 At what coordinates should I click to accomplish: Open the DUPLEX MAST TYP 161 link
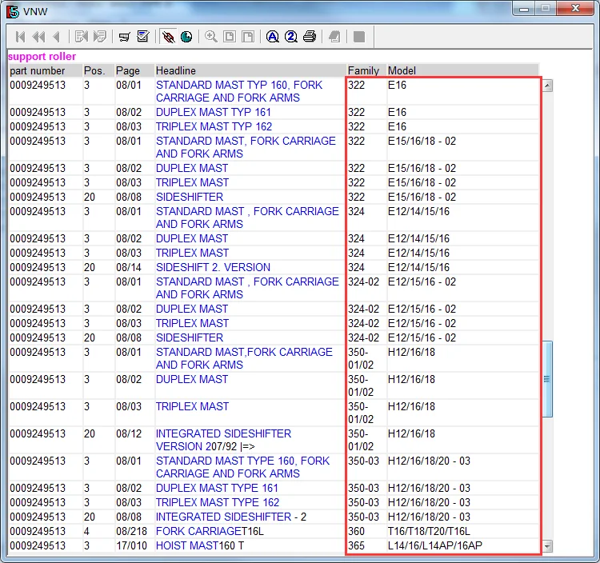pos(214,112)
